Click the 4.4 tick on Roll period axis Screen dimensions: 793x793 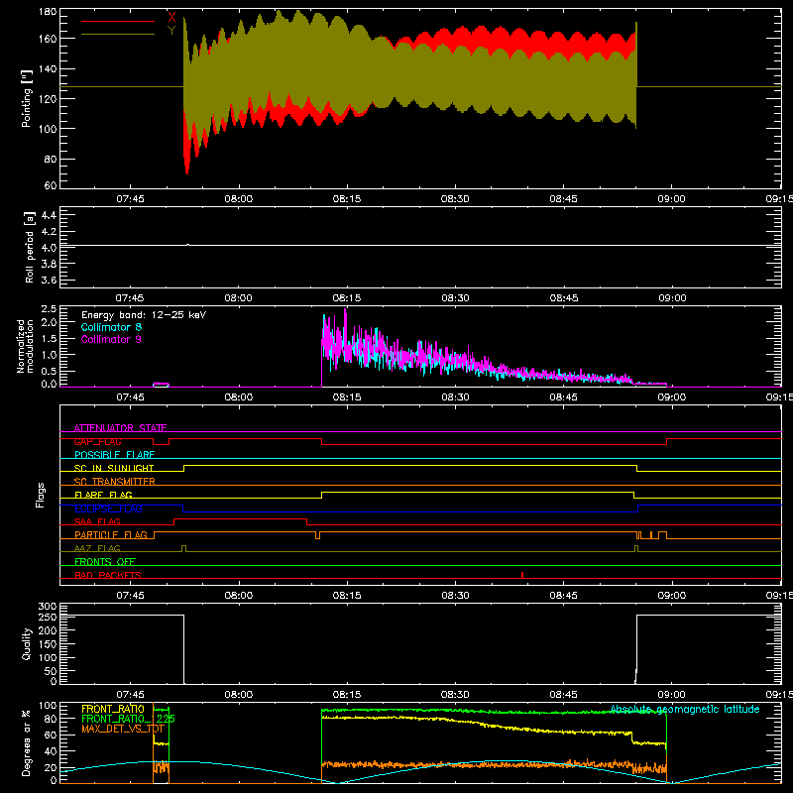tap(49, 215)
